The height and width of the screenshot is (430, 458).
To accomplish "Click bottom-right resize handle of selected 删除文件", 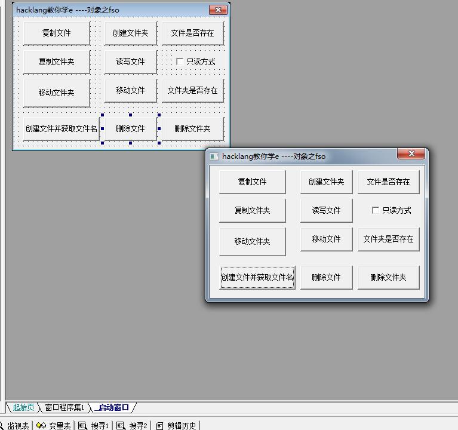I will pyautogui.click(x=159, y=143).
